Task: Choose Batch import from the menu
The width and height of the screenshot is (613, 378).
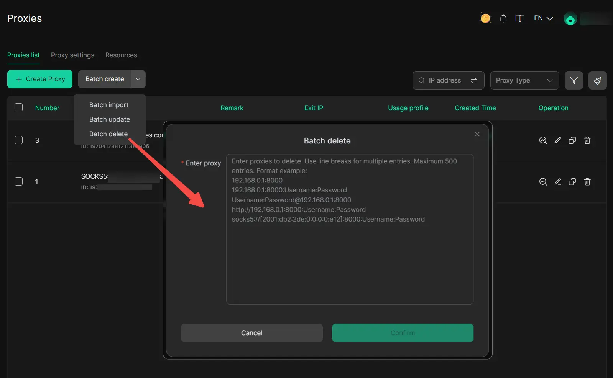Action: (109, 105)
